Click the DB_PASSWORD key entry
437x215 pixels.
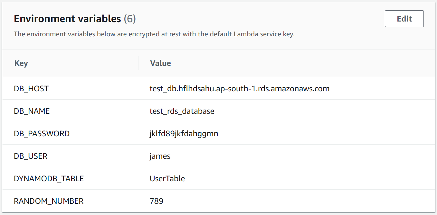point(42,133)
